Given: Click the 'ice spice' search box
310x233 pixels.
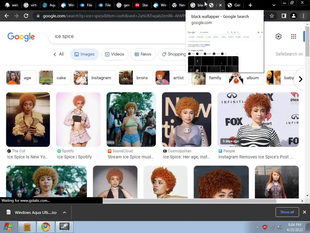Looking at the screenshot, I should pos(117,36).
